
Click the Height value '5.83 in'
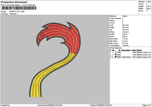pyautogui.click(x=148, y=6)
